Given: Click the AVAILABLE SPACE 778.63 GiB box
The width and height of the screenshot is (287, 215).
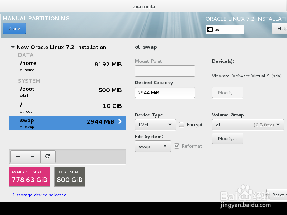Looking at the screenshot, I should pyautogui.click(x=29, y=177).
